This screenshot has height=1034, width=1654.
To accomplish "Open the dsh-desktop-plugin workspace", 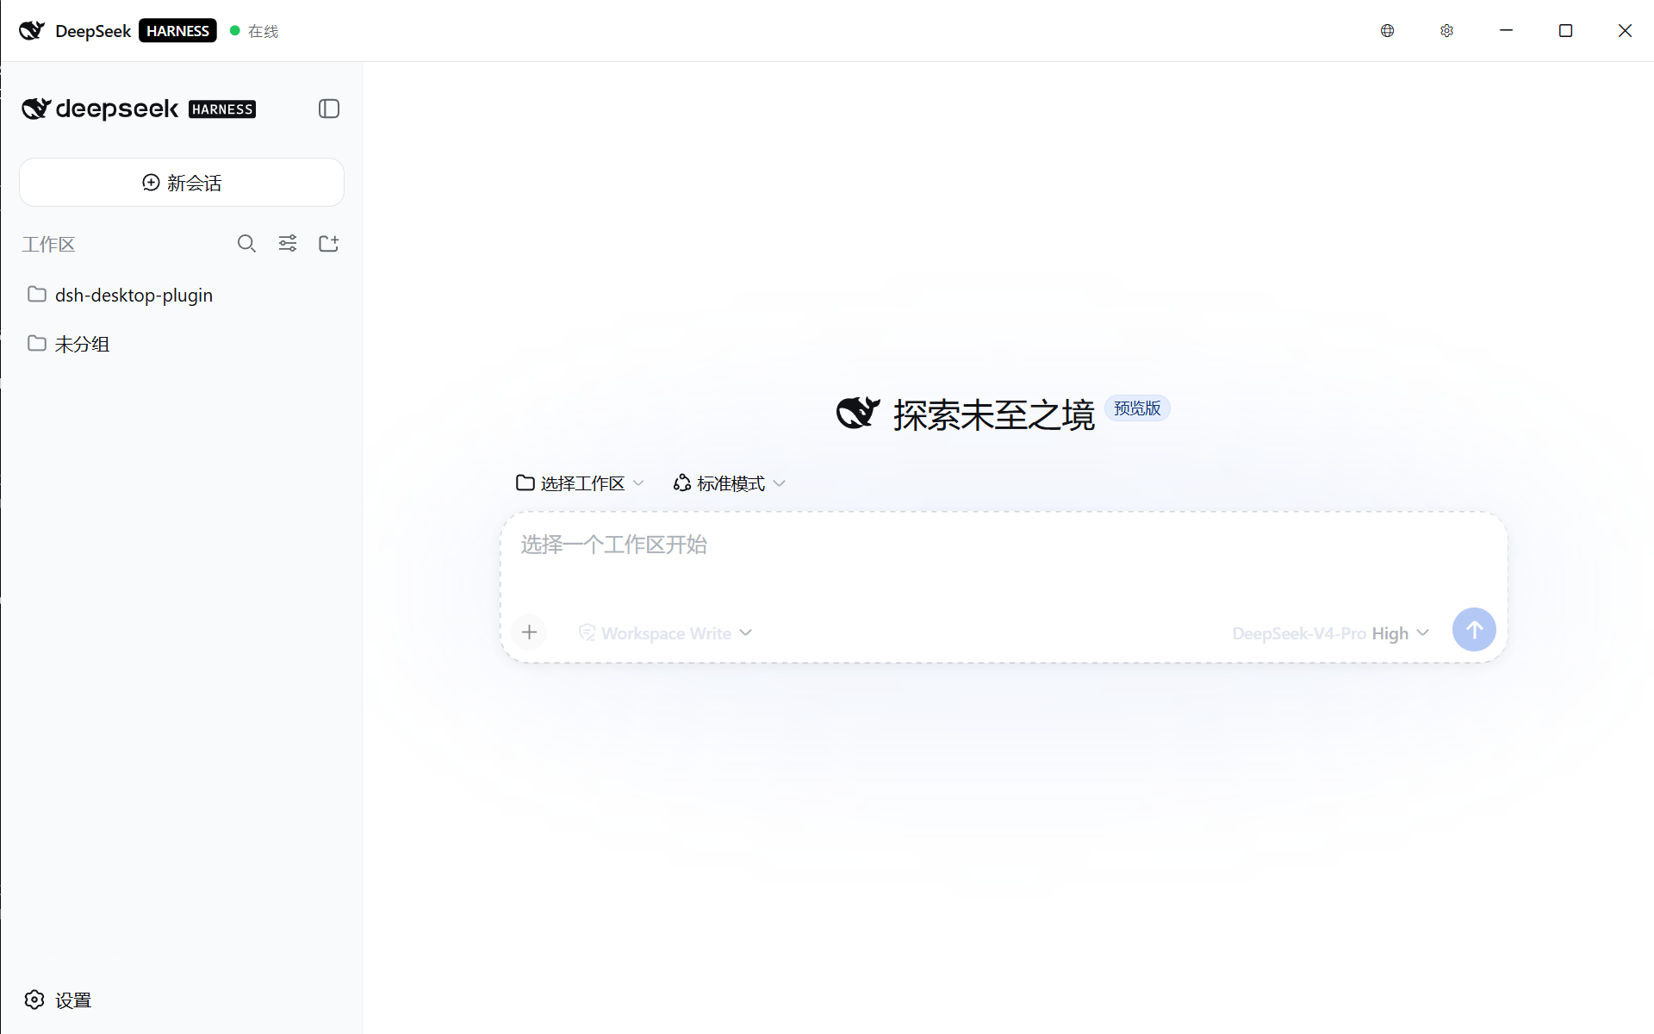I will (x=182, y=295).
